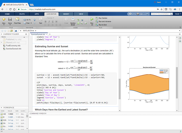
Task: Click the Go To button
Action: tap(27, 20)
